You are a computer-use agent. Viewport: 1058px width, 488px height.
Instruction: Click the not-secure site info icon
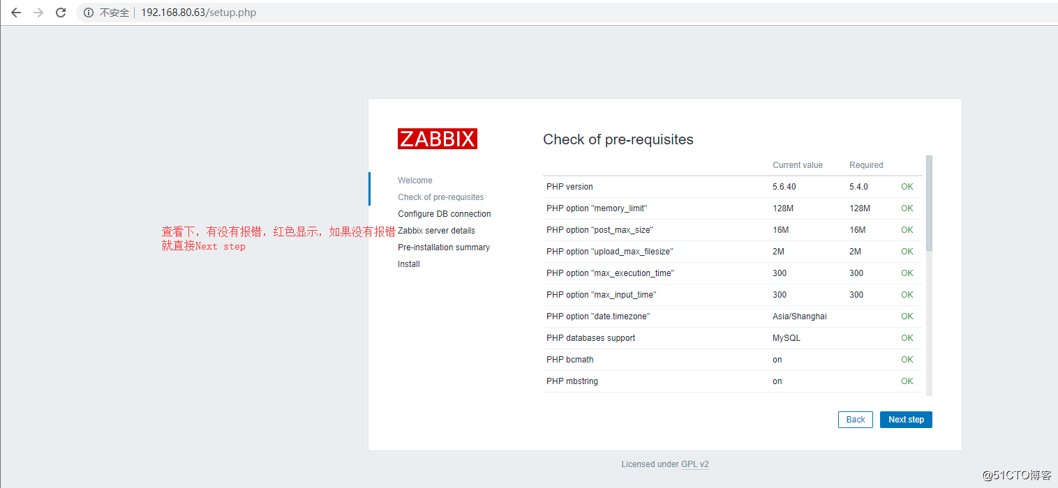[89, 13]
